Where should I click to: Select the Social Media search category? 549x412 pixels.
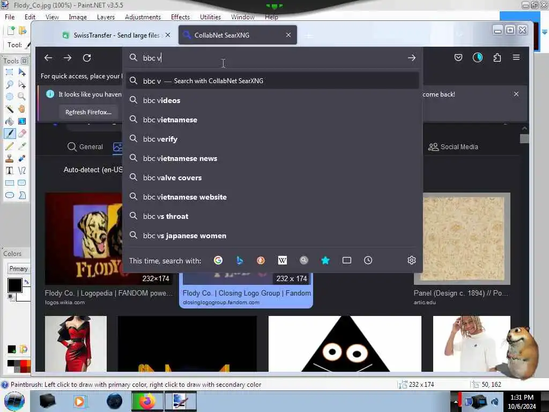coord(453,147)
